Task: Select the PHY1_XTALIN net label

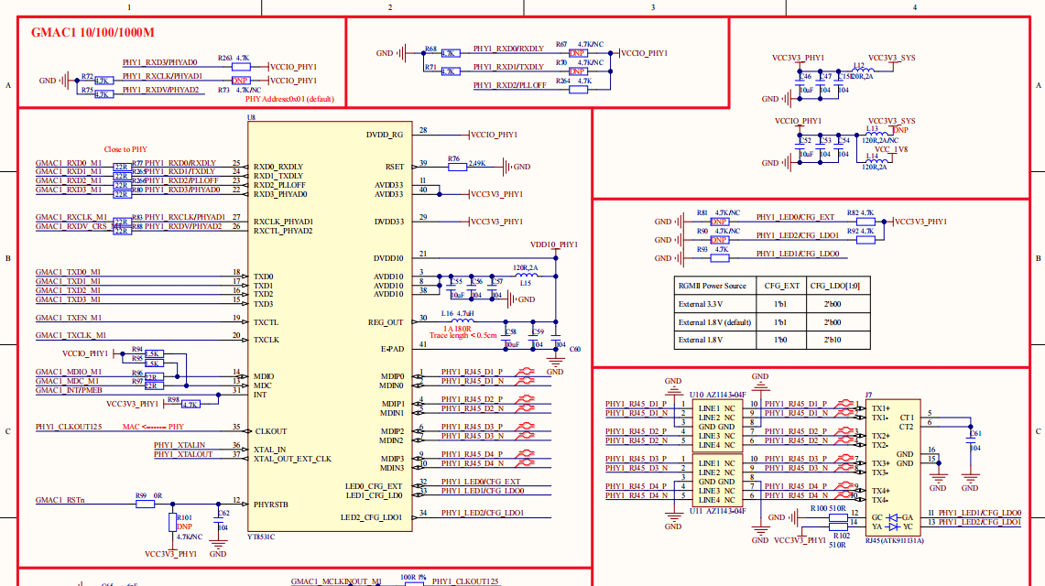Action: pyautogui.click(x=180, y=445)
